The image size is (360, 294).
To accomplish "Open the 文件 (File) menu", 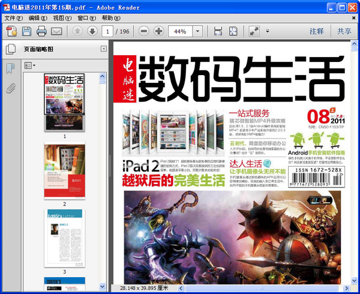I will coord(13,18).
